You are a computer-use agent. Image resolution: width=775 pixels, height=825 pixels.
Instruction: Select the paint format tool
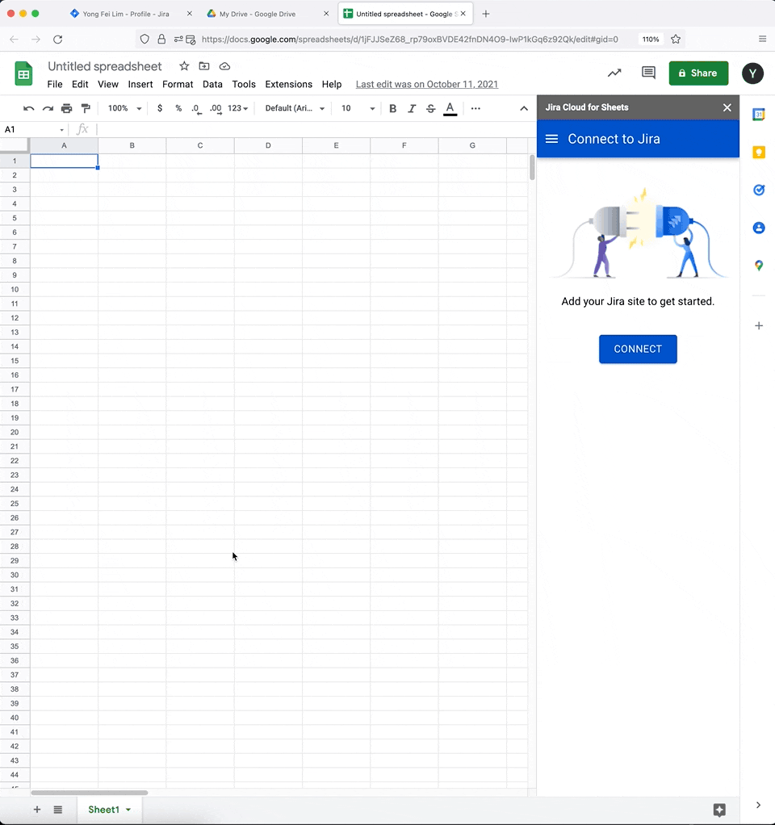pos(86,108)
